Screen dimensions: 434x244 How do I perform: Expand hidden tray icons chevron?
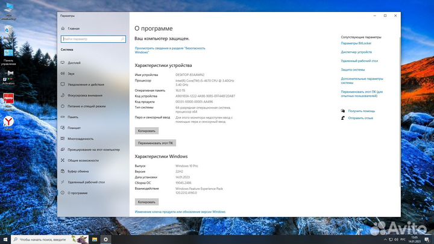tap(385, 239)
